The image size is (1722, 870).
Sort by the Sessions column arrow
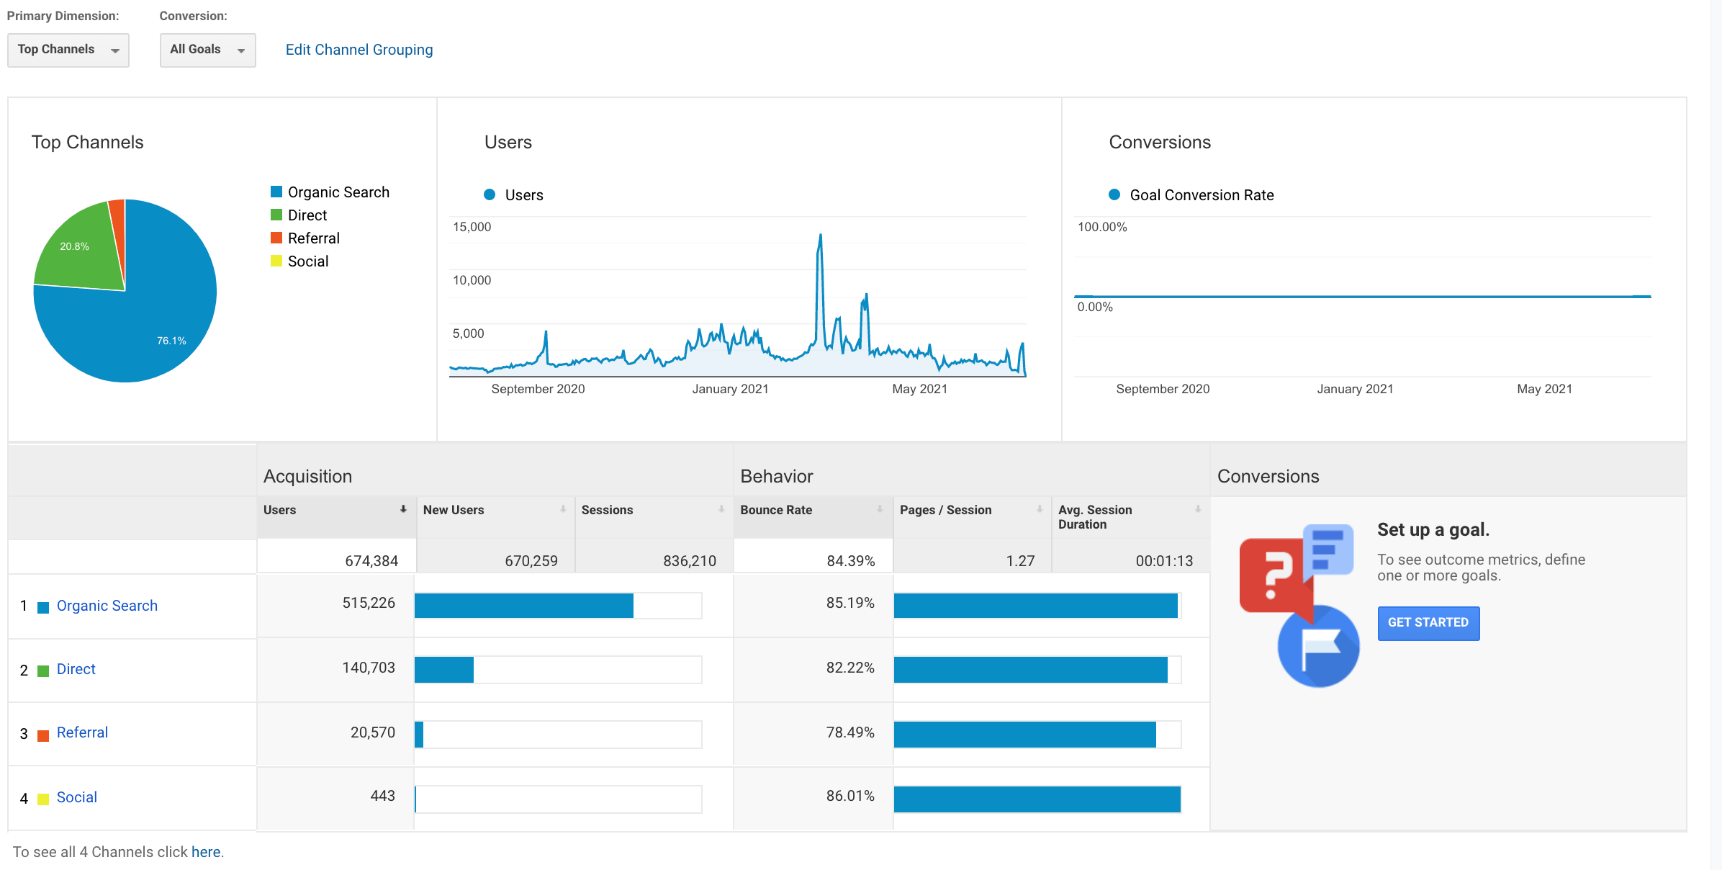tap(721, 509)
